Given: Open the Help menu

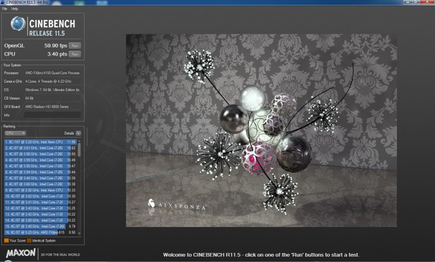Looking at the screenshot, I should (x=14, y=9).
